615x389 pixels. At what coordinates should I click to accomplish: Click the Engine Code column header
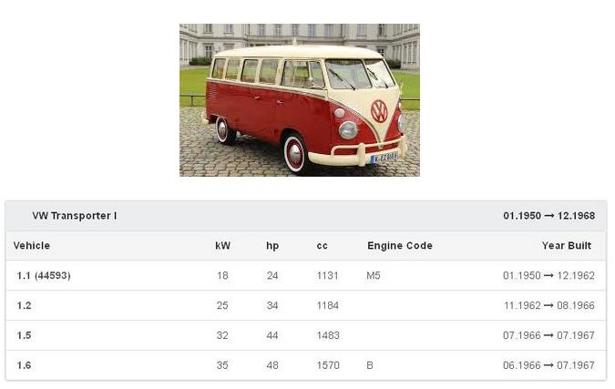pyautogui.click(x=400, y=246)
